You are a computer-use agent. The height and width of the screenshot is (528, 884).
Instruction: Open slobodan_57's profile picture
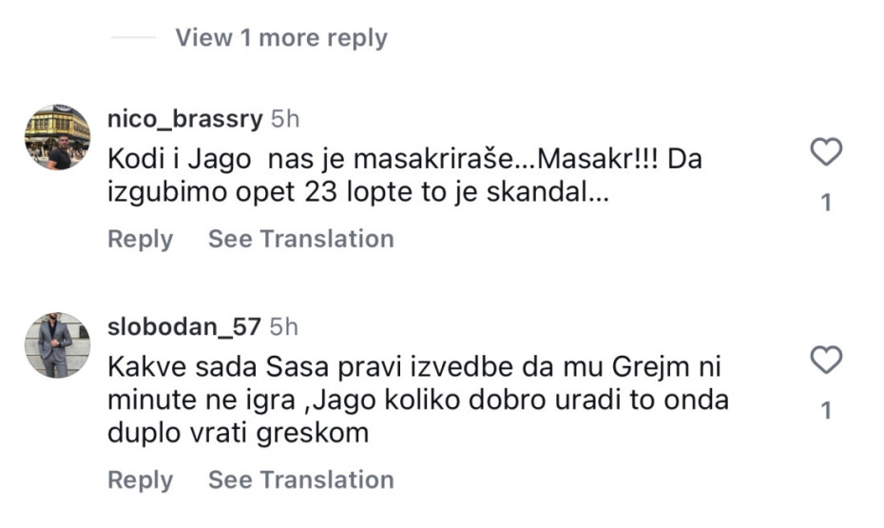point(57,344)
